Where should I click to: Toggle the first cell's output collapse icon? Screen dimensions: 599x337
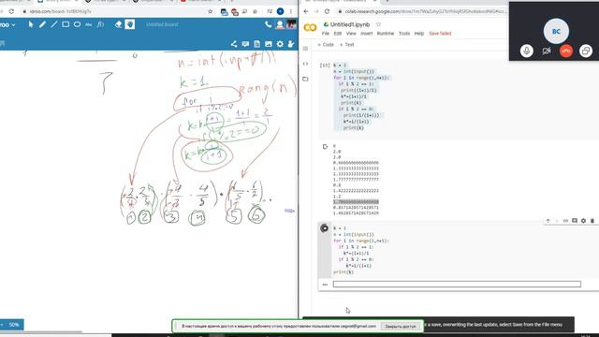(325, 147)
